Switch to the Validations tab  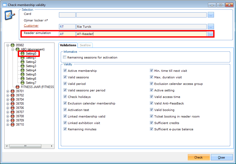68,45
